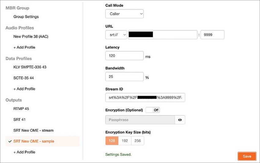
Task: Open KLV SMPTE-336 43 data profile
Action: click(30, 67)
